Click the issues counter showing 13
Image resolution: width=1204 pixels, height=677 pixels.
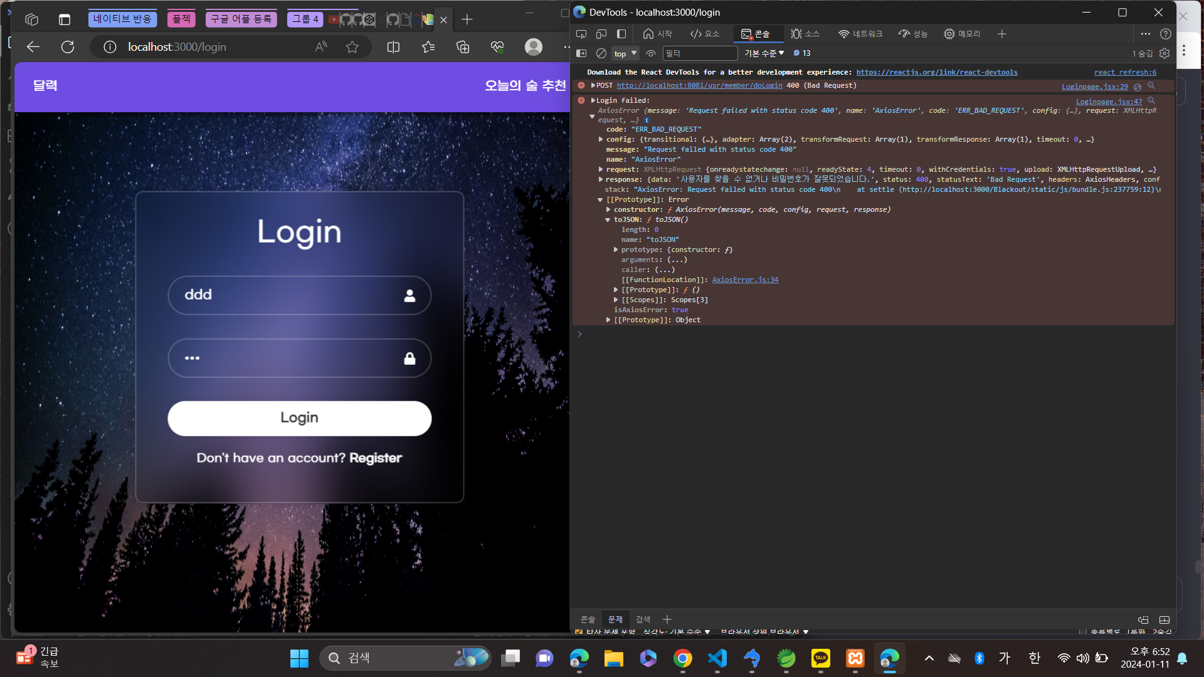pyautogui.click(x=800, y=53)
